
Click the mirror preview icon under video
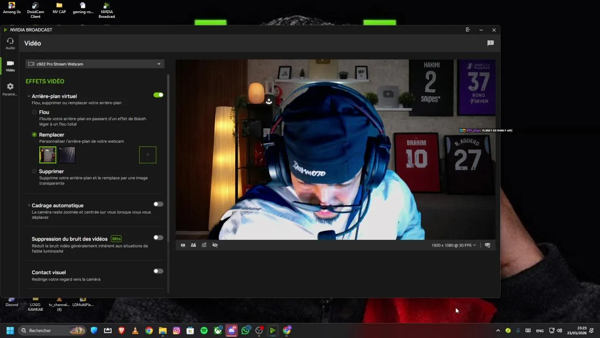click(183, 245)
